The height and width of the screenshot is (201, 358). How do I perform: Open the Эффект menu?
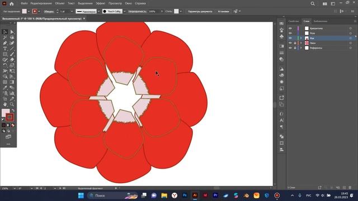101,3
